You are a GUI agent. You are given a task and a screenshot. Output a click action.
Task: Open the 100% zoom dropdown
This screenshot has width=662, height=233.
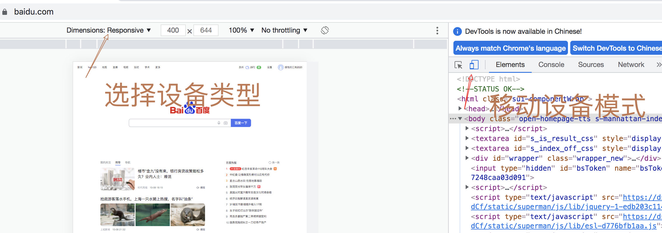coord(241,30)
